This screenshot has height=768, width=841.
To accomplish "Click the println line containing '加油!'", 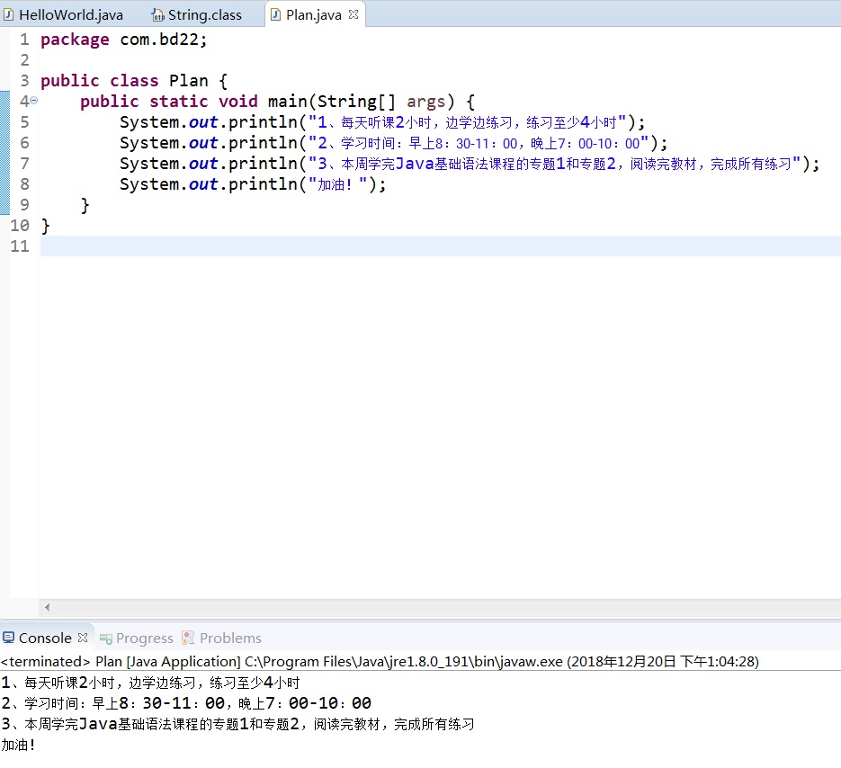I will [253, 184].
